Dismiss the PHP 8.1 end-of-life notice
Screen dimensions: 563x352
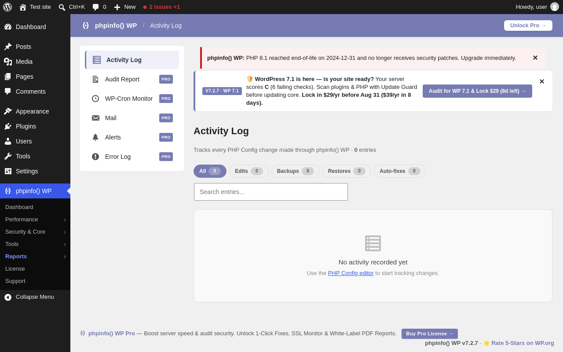pyautogui.click(x=535, y=58)
